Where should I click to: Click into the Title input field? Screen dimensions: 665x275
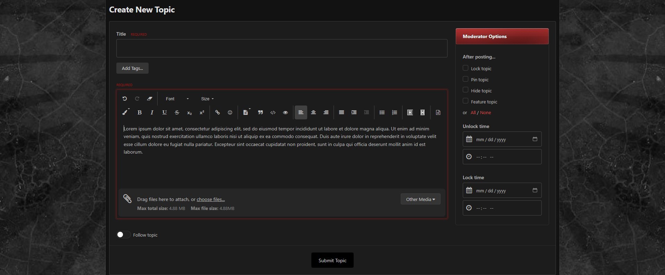(x=282, y=48)
